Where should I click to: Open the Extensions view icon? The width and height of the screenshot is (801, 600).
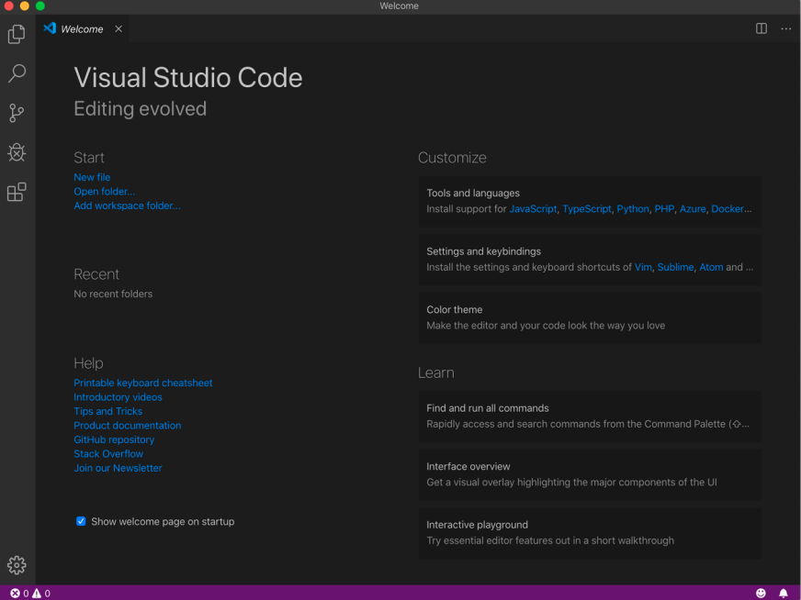(x=17, y=192)
